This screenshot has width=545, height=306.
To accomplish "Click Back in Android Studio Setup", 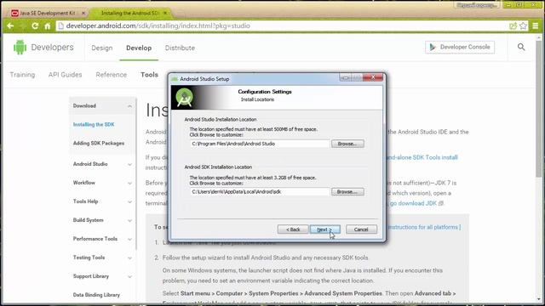I will click(x=293, y=229).
